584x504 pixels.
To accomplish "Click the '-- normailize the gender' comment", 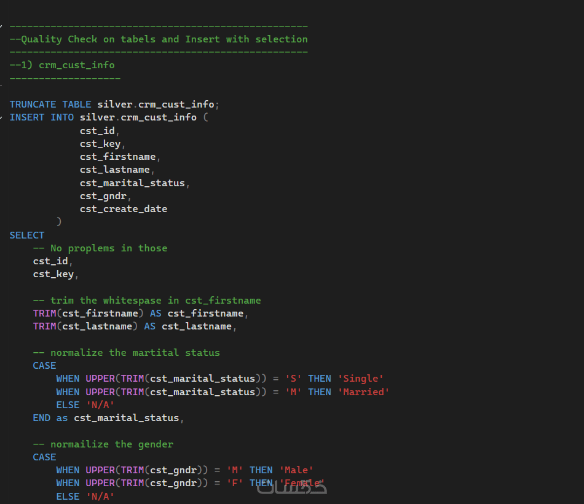I will tap(103, 444).
